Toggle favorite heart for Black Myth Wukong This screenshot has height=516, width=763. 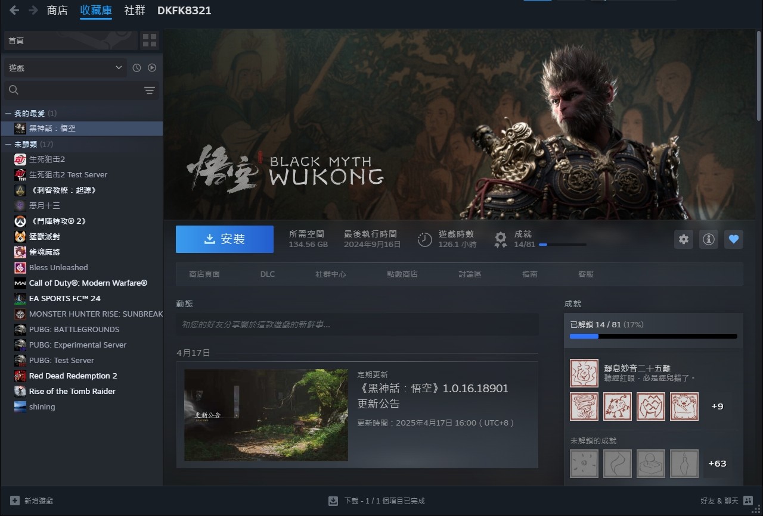tap(734, 239)
